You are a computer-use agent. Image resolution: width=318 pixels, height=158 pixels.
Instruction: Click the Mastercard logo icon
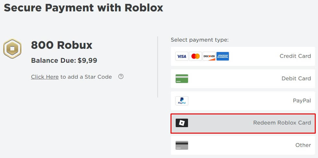pos(195,56)
